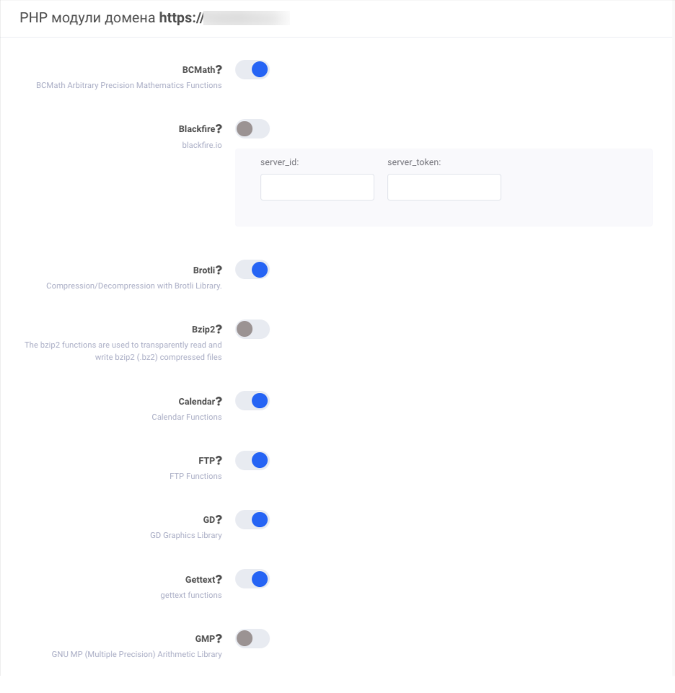Image resolution: width=675 pixels, height=693 pixels.
Task: Enable the GMP module switch
Action: pos(252,638)
